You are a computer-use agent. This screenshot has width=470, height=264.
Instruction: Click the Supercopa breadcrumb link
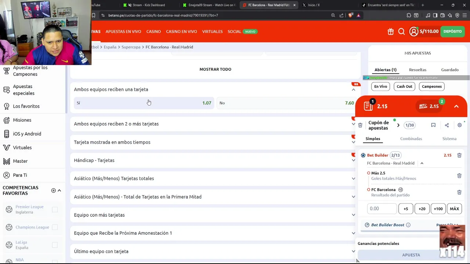tap(131, 47)
